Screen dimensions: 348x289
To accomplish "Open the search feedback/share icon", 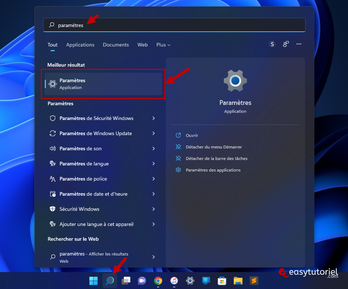I will 286,44.
